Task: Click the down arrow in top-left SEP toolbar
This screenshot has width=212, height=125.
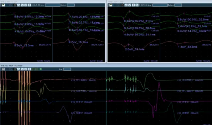Action: click(22, 5)
